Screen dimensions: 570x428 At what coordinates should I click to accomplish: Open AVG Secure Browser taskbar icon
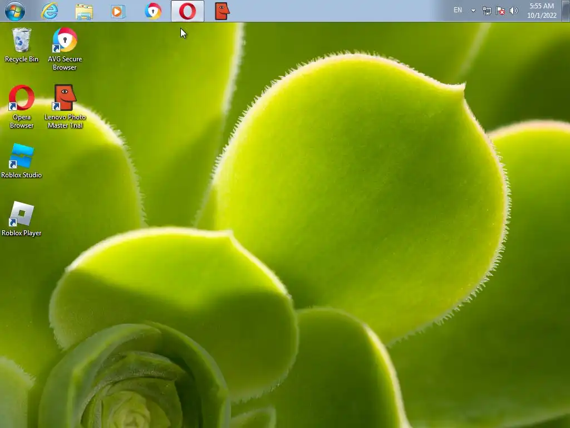(153, 11)
